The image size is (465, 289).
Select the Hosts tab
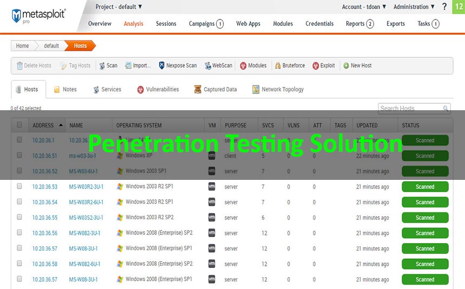(29, 89)
